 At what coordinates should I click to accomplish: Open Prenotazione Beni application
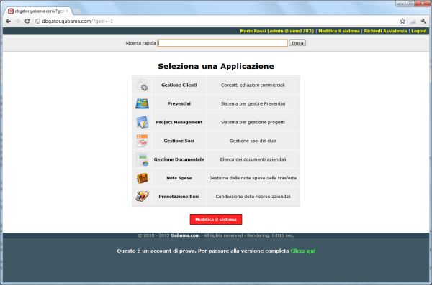(x=179, y=197)
